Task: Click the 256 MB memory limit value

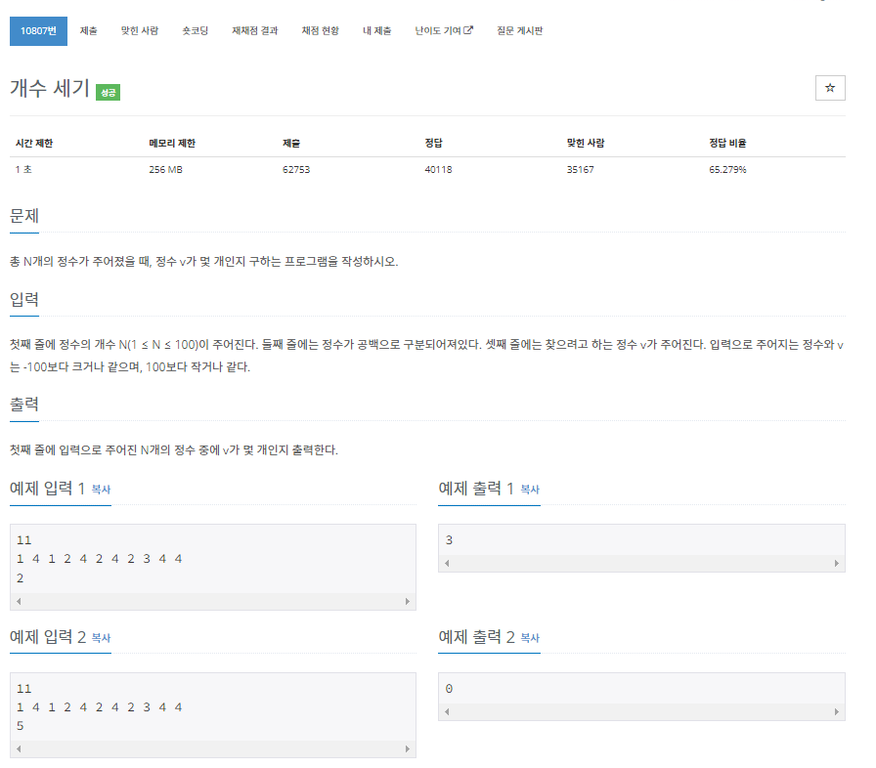Action: point(165,170)
